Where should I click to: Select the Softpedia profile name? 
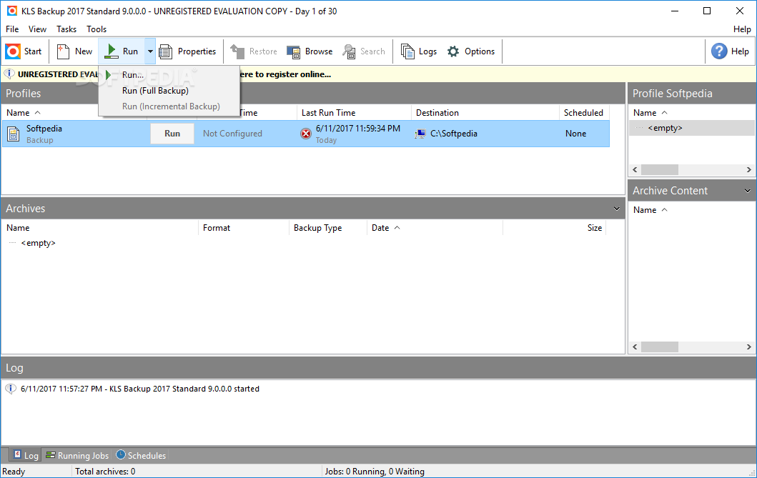44,129
